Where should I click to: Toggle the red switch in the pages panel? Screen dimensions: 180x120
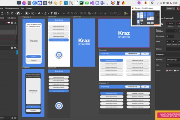(x=8, y=23)
